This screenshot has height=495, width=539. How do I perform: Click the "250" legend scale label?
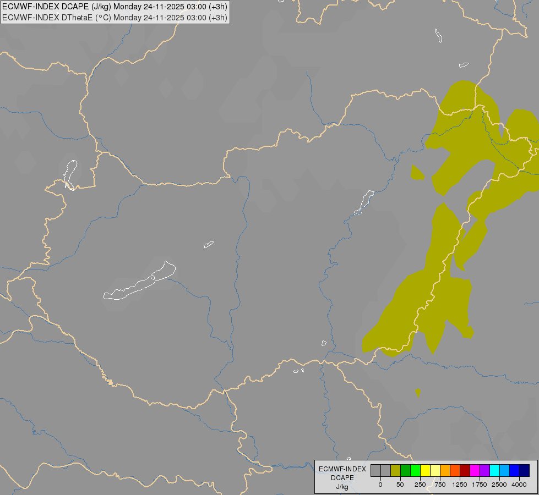tap(420, 485)
